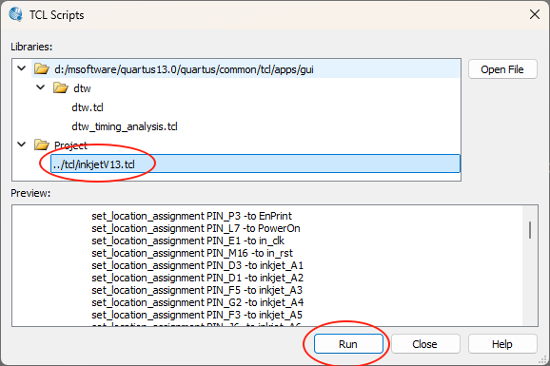
Task: Click the PIN_F5 -to inkjet_A3 line
Action: 197,290
